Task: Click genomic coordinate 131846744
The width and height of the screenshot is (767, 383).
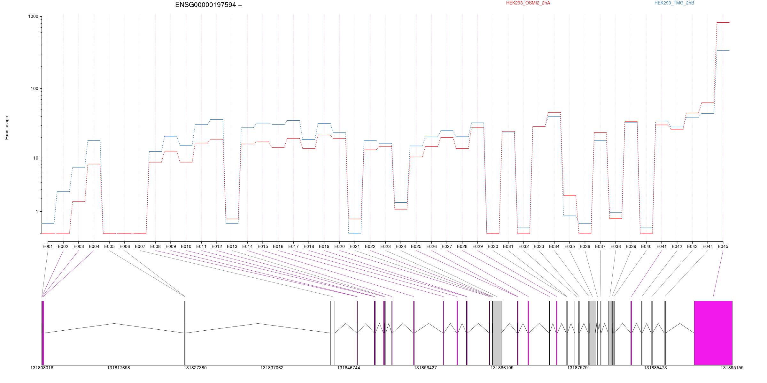Action: pyautogui.click(x=349, y=368)
